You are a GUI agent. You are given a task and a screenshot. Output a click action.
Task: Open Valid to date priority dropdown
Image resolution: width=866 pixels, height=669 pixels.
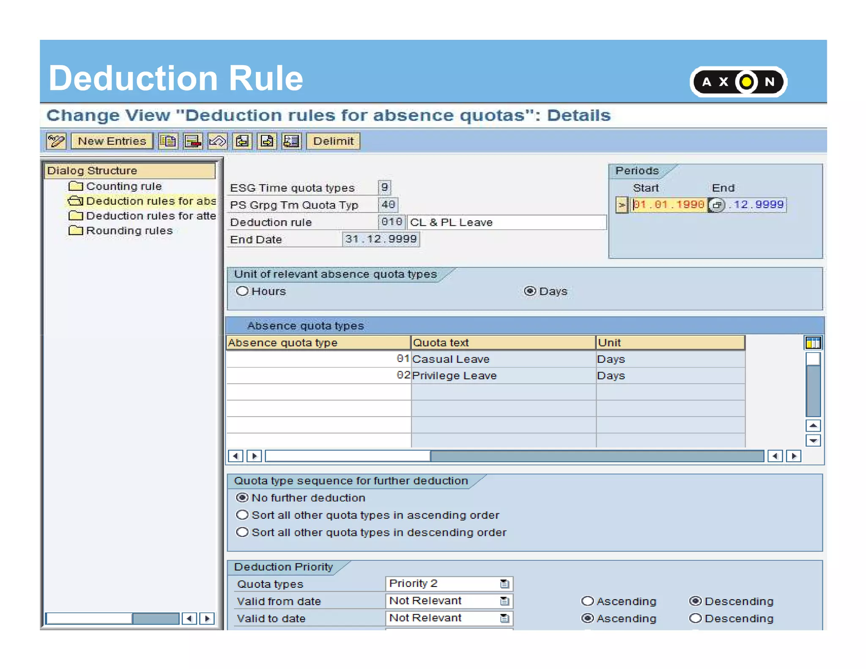pos(504,618)
